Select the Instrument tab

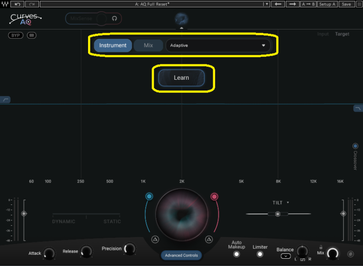[113, 45]
